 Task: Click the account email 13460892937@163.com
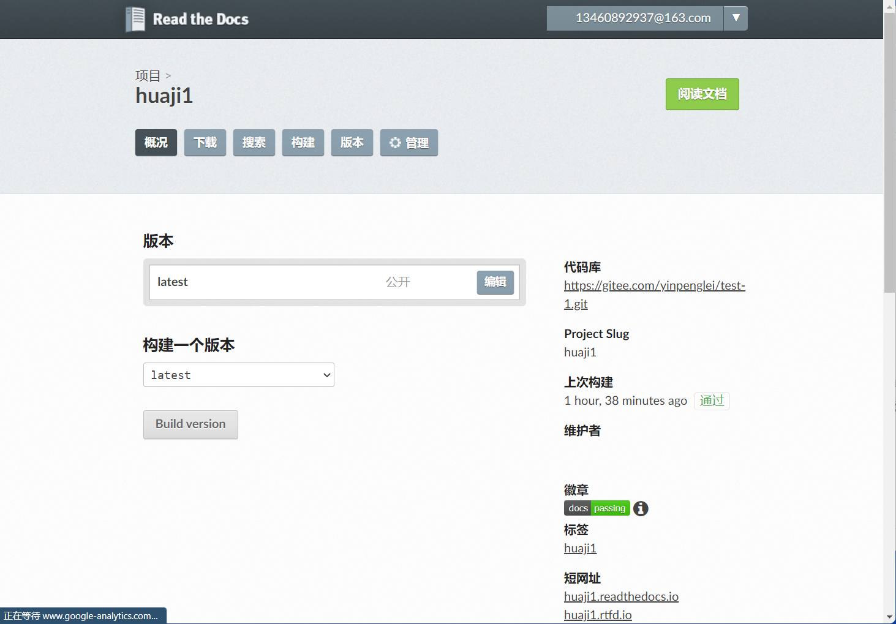pos(643,18)
